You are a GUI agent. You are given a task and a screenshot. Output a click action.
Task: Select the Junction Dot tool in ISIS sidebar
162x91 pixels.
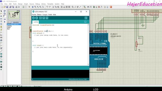click(1, 16)
